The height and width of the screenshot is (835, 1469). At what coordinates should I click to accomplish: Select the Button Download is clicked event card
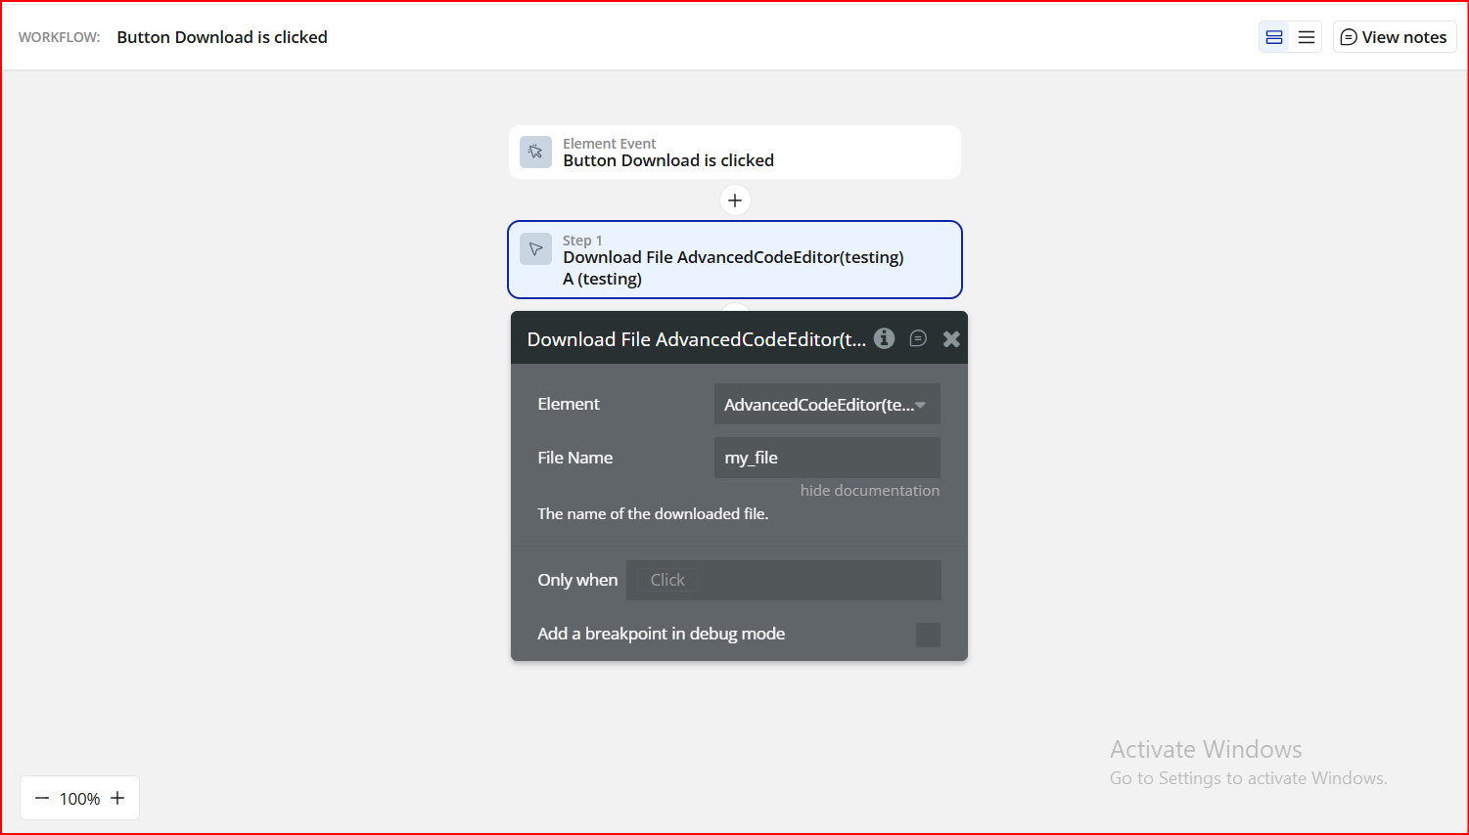(x=734, y=153)
